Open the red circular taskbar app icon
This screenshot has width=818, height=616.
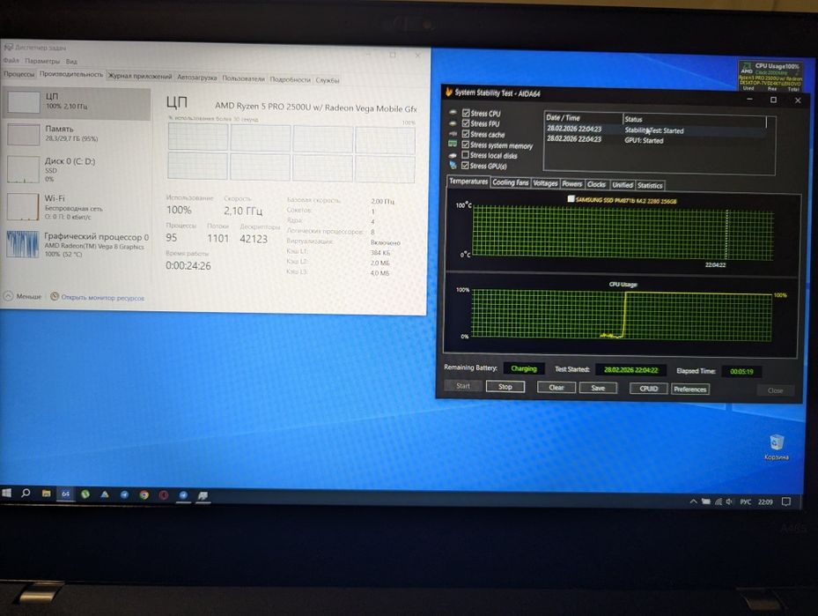coord(164,495)
